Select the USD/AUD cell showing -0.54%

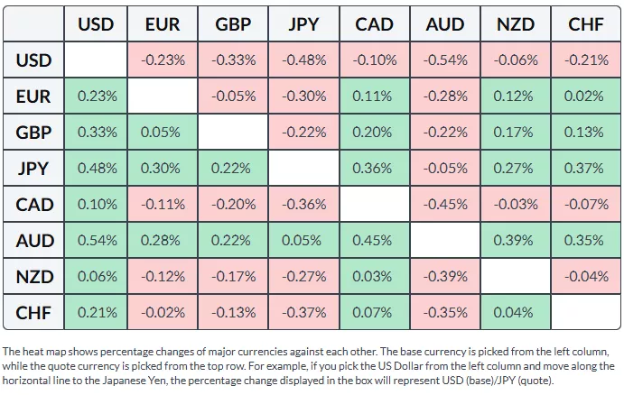coord(444,60)
